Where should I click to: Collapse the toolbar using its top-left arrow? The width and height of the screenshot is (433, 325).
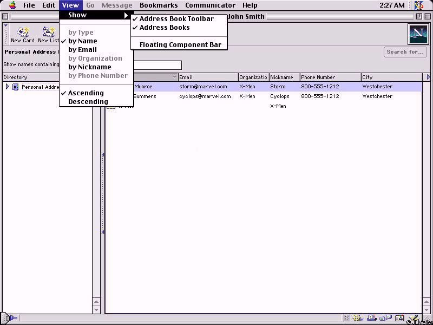pyautogui.click(x=6, y=25)
